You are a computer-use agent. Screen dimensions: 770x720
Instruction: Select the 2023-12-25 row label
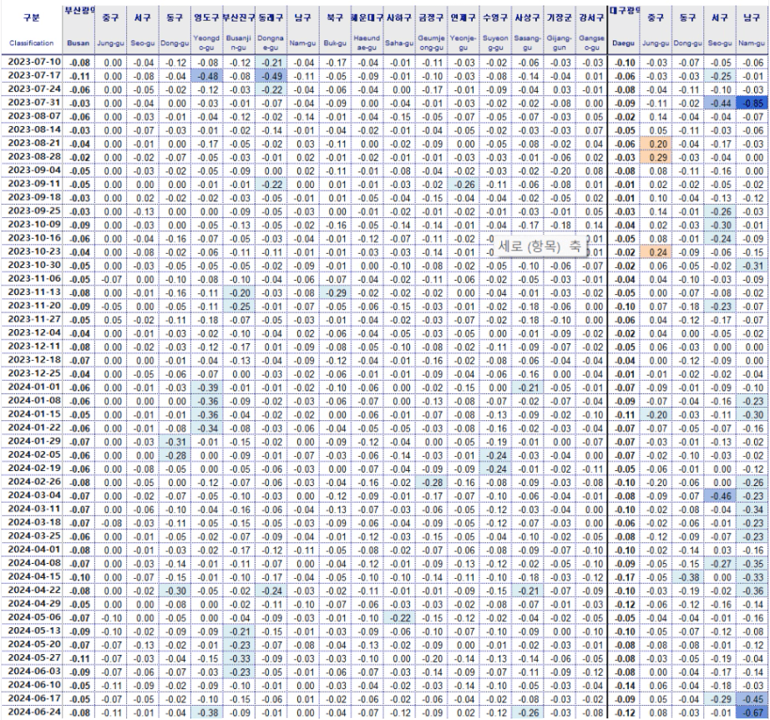34,373
